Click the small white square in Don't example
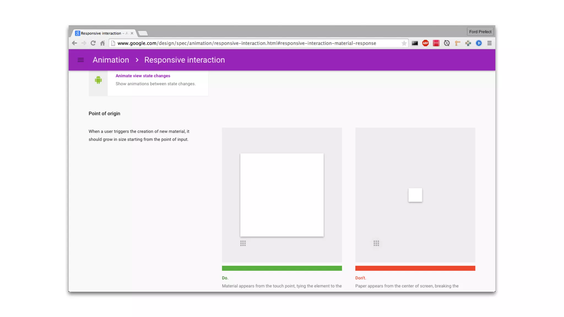The image size is (564, 317). point(415,195)
